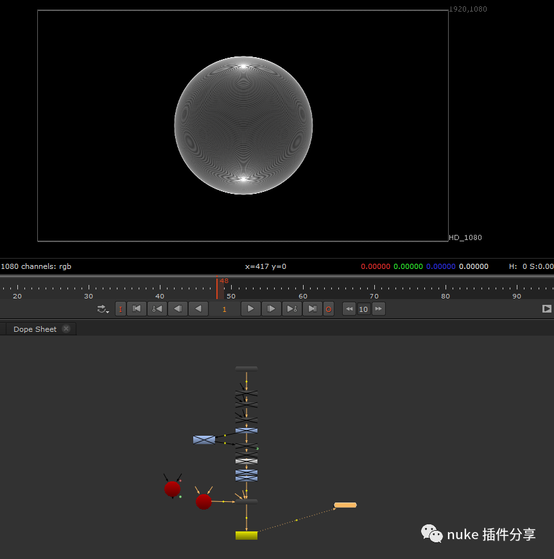Step to the next keyframe
Image resolution: width=554 pixels, height=559 pixels.
291,309
